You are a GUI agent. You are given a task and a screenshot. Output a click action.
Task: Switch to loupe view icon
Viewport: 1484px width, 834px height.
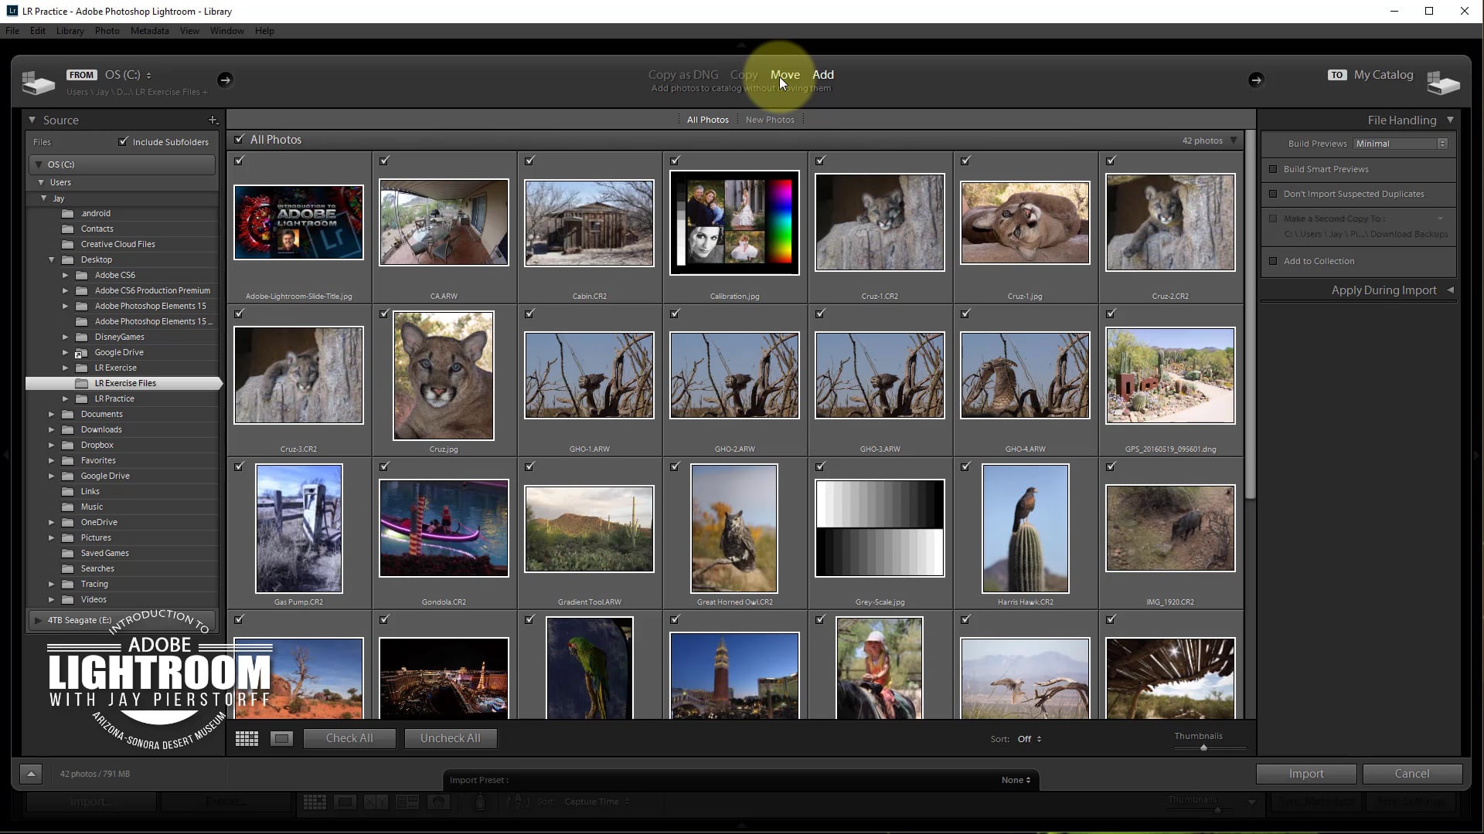point(281,739)
